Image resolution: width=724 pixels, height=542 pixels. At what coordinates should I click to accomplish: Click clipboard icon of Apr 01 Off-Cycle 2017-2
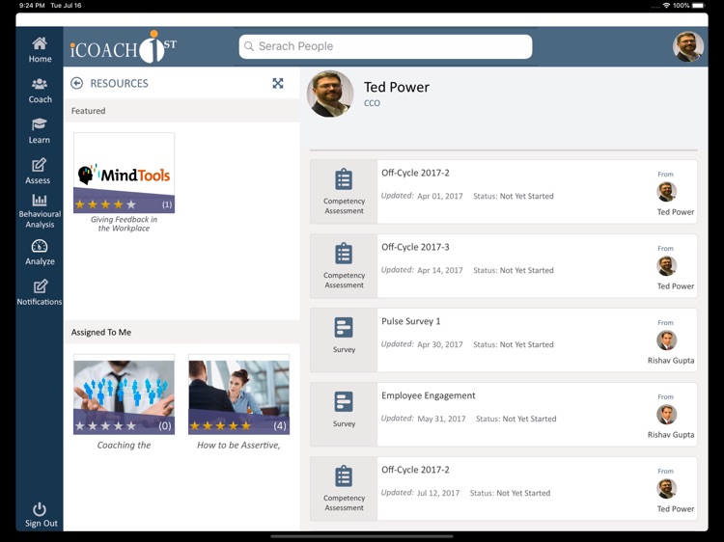tap(344, 179)
